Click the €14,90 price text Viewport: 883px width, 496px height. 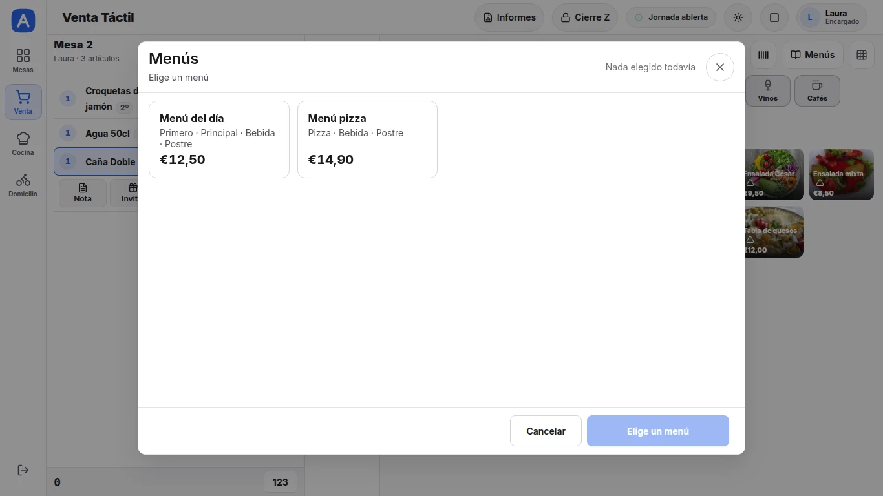[331, 160]
